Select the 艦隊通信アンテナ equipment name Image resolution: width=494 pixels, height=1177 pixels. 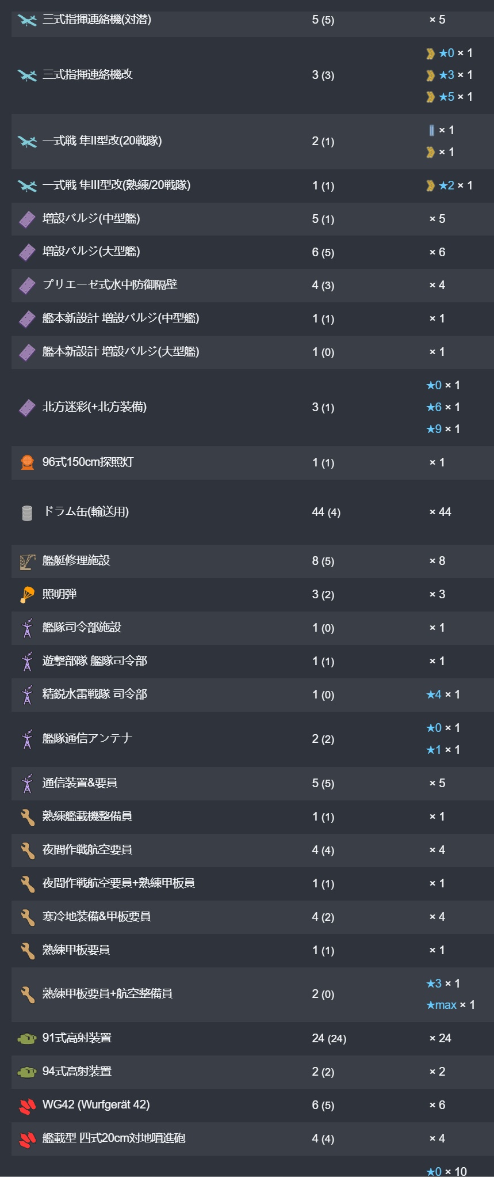click(x=87, y=738)
